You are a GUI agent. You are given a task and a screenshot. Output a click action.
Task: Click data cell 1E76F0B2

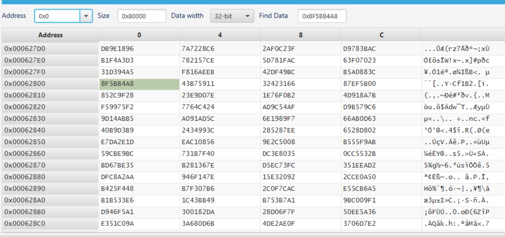coord(301,96)
